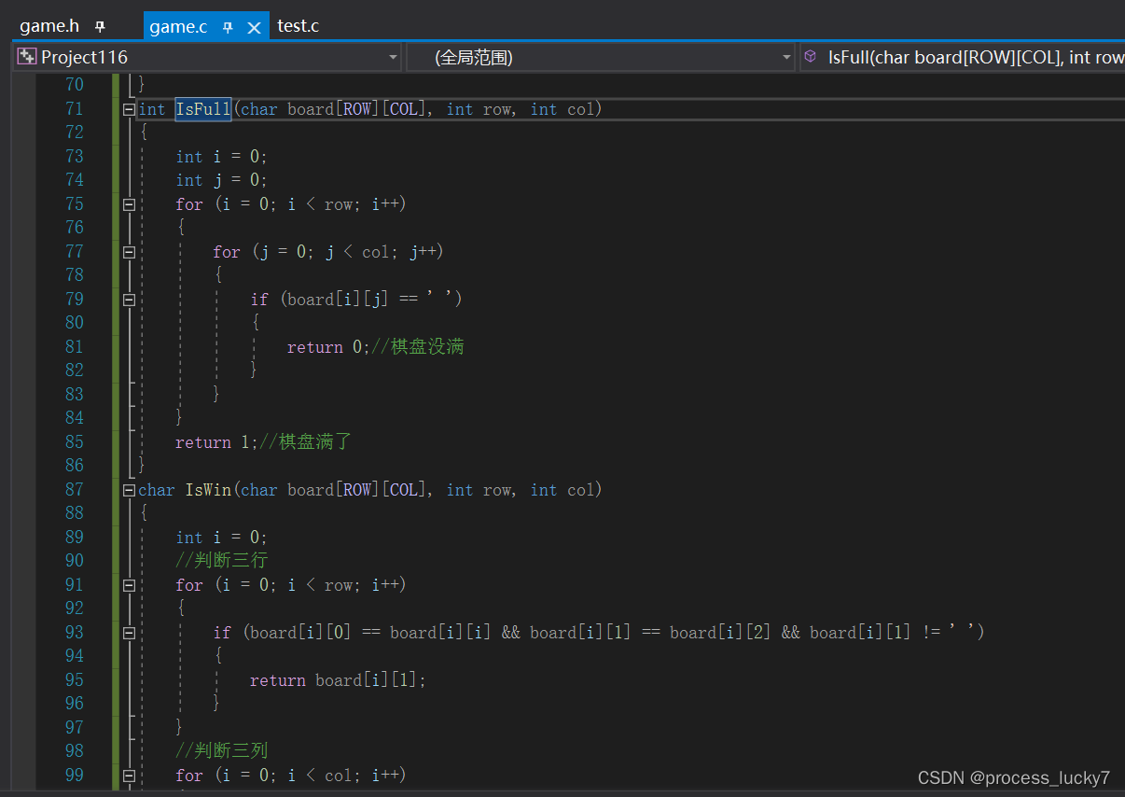Collapse the if block at line 79
1125x797 pixels.
click(x=129, y=300)
